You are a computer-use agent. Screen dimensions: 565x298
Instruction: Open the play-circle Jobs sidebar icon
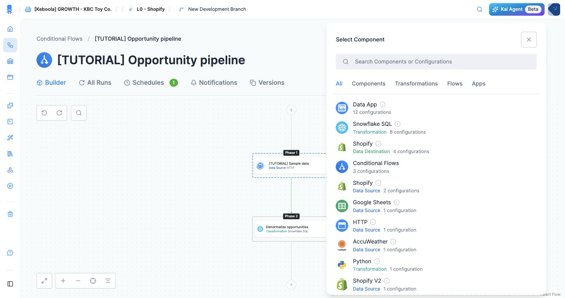10,186
